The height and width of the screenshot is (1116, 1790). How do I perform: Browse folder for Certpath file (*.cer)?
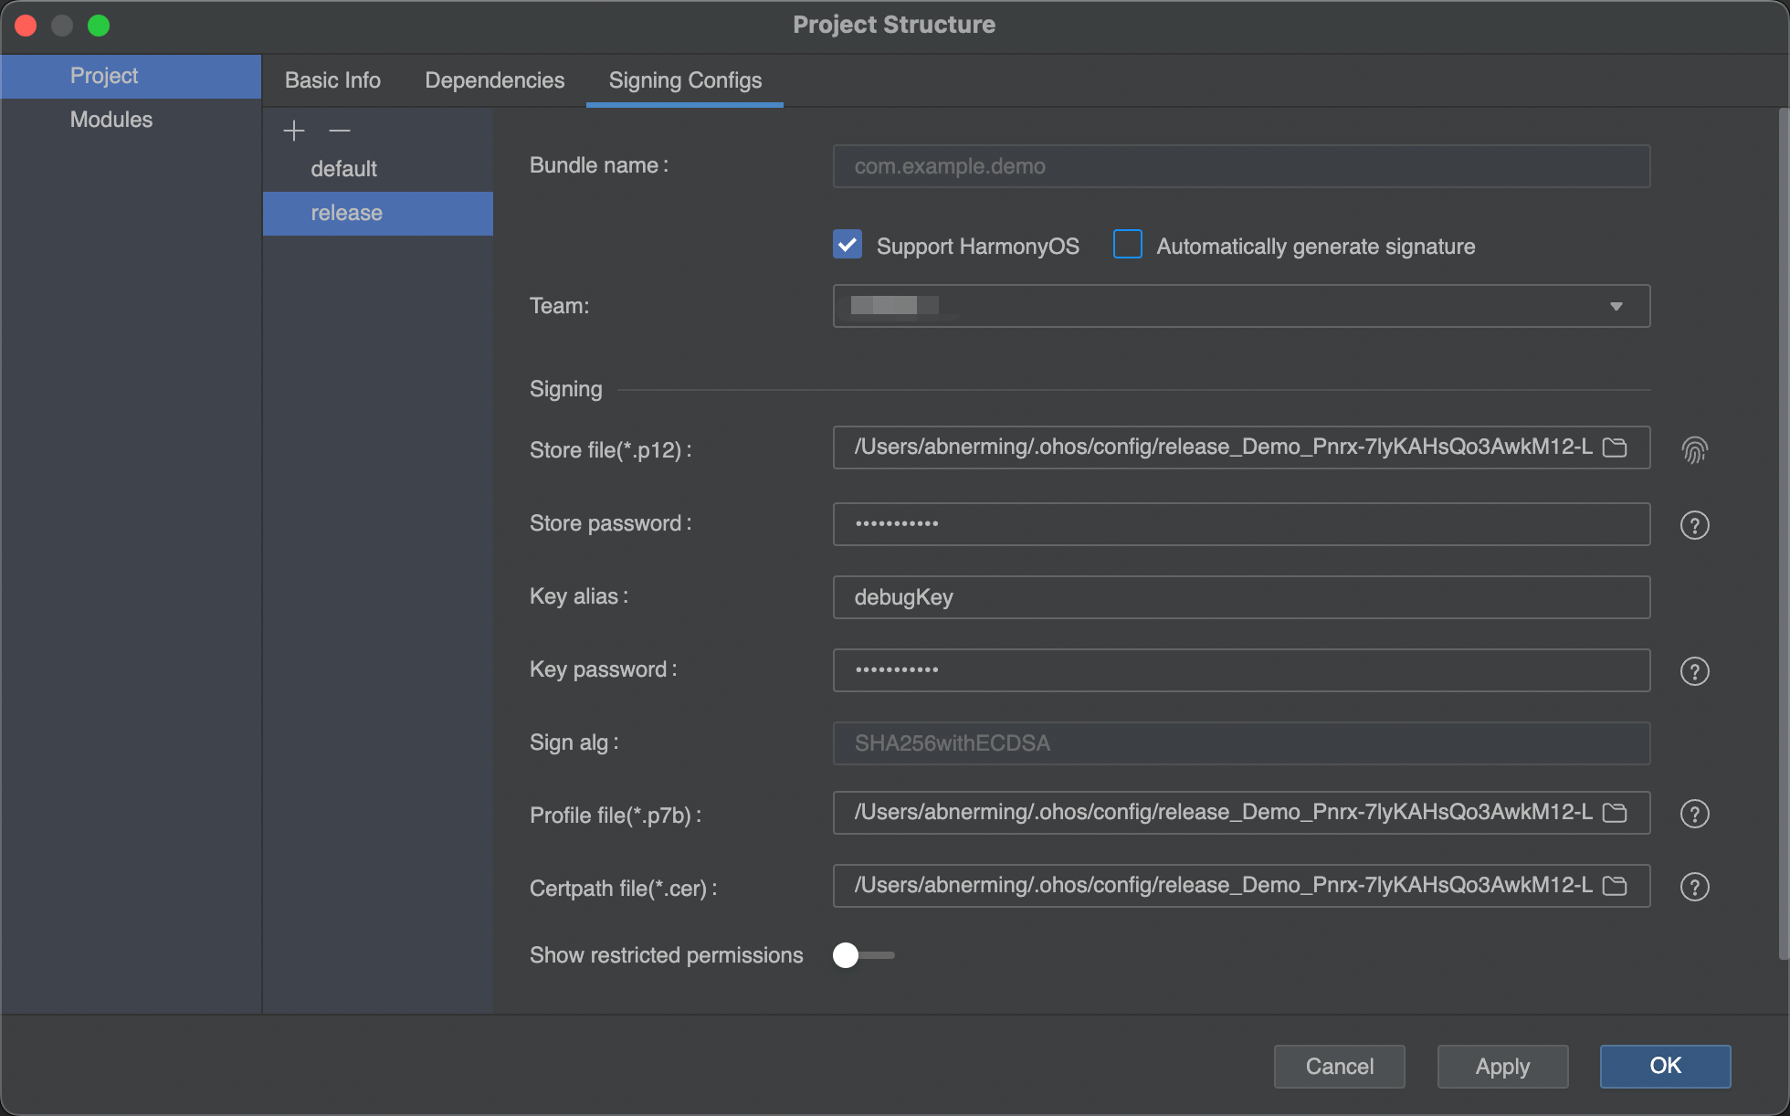(x=1615, y=886)
